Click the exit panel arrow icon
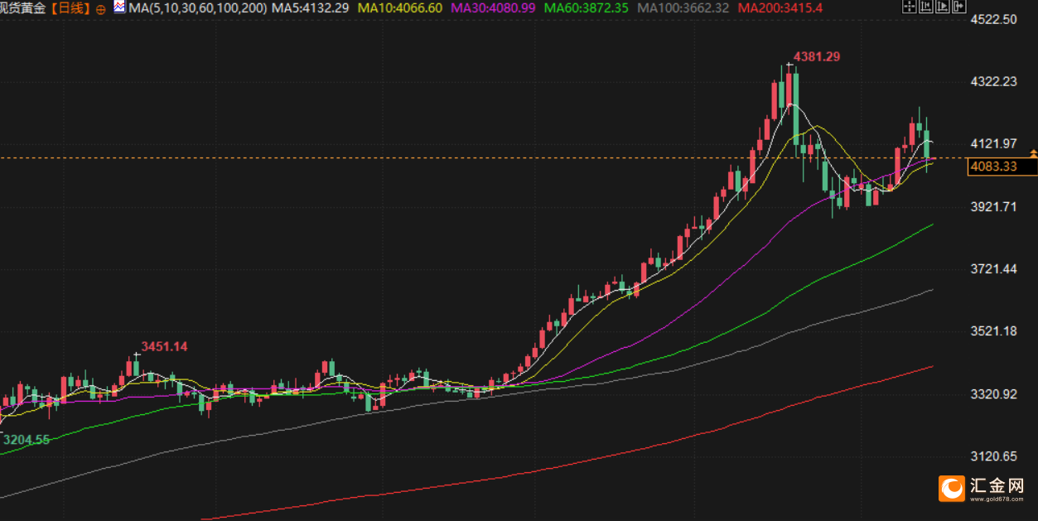1038x521 pixels. pos(959,6)
